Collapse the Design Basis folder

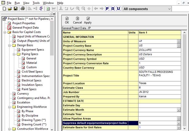click(x=9, y=45)
